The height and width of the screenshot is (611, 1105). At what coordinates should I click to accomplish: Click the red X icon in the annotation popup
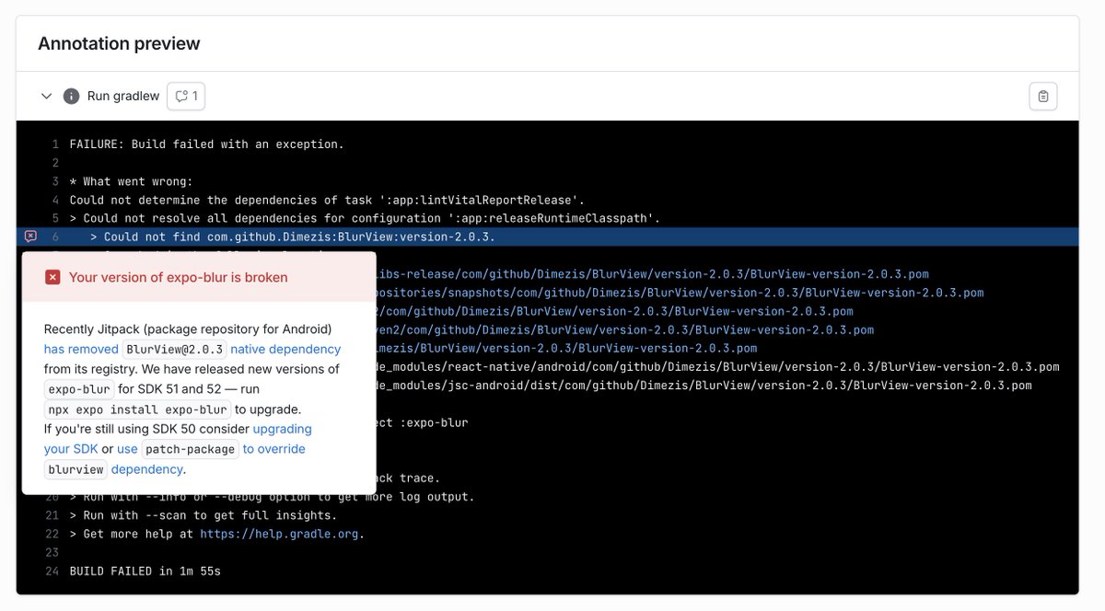52,277
